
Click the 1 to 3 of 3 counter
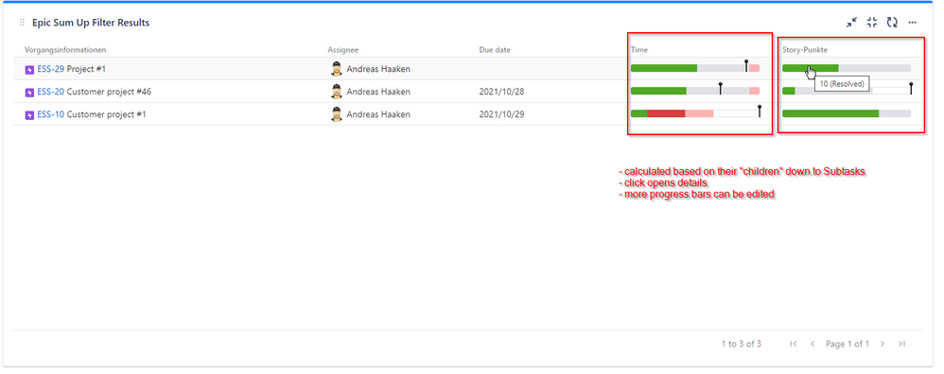click(742, 344)
